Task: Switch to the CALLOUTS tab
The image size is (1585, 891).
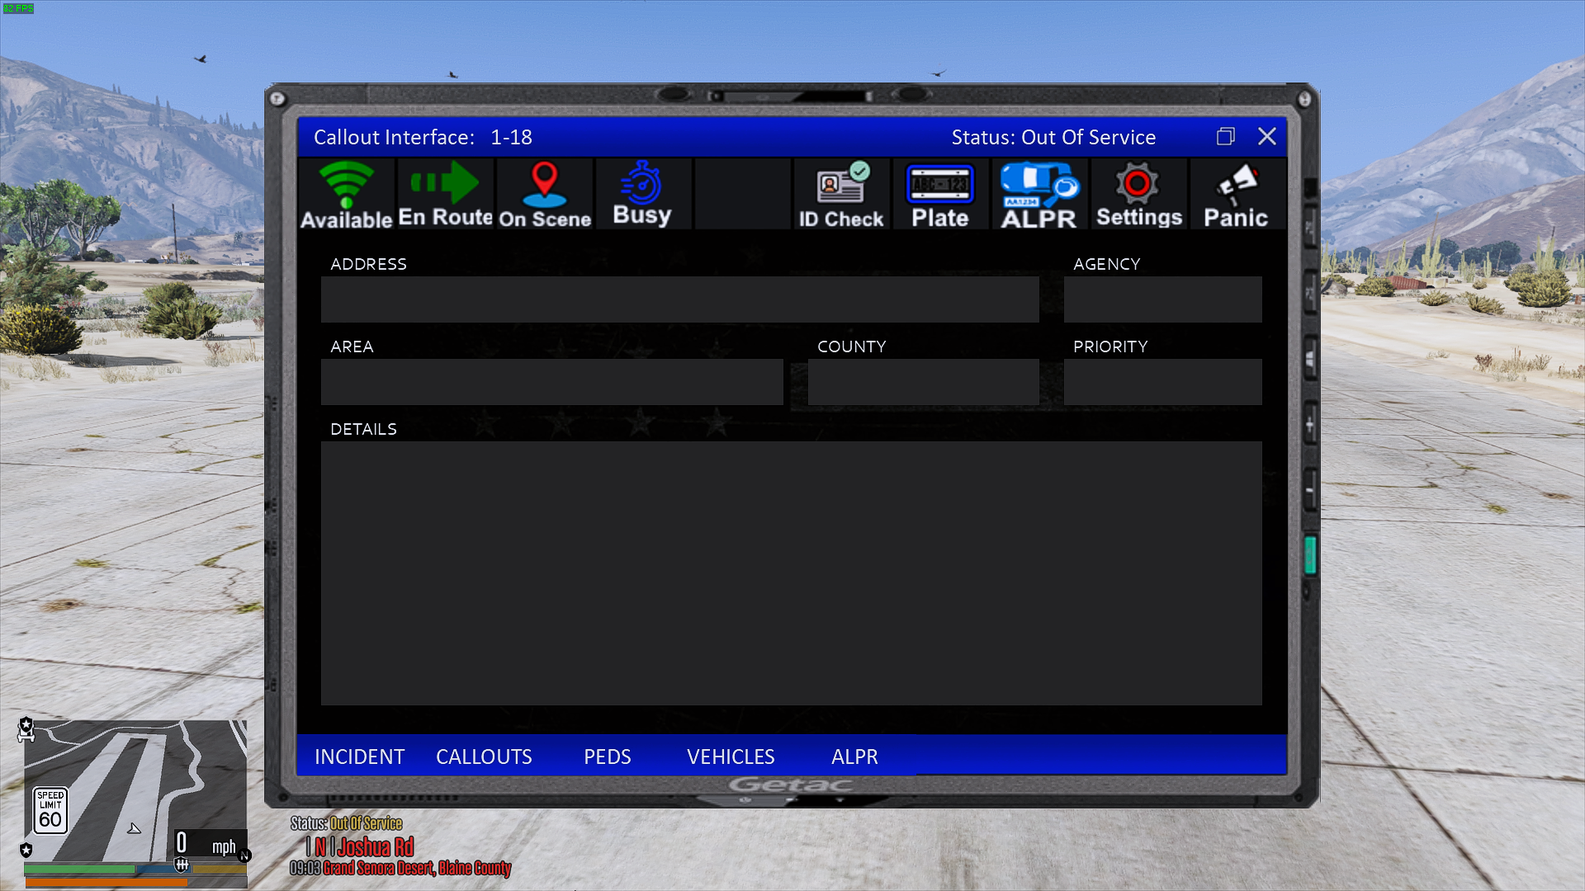Action: tap(484, 757)
